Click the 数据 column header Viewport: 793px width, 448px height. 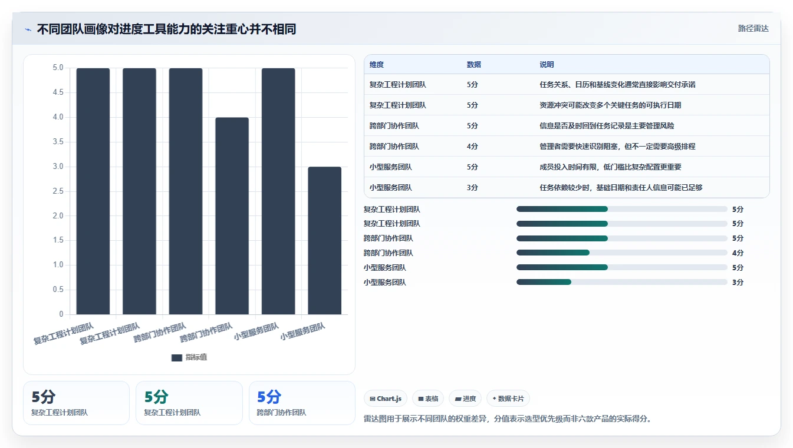pos(474,65)
